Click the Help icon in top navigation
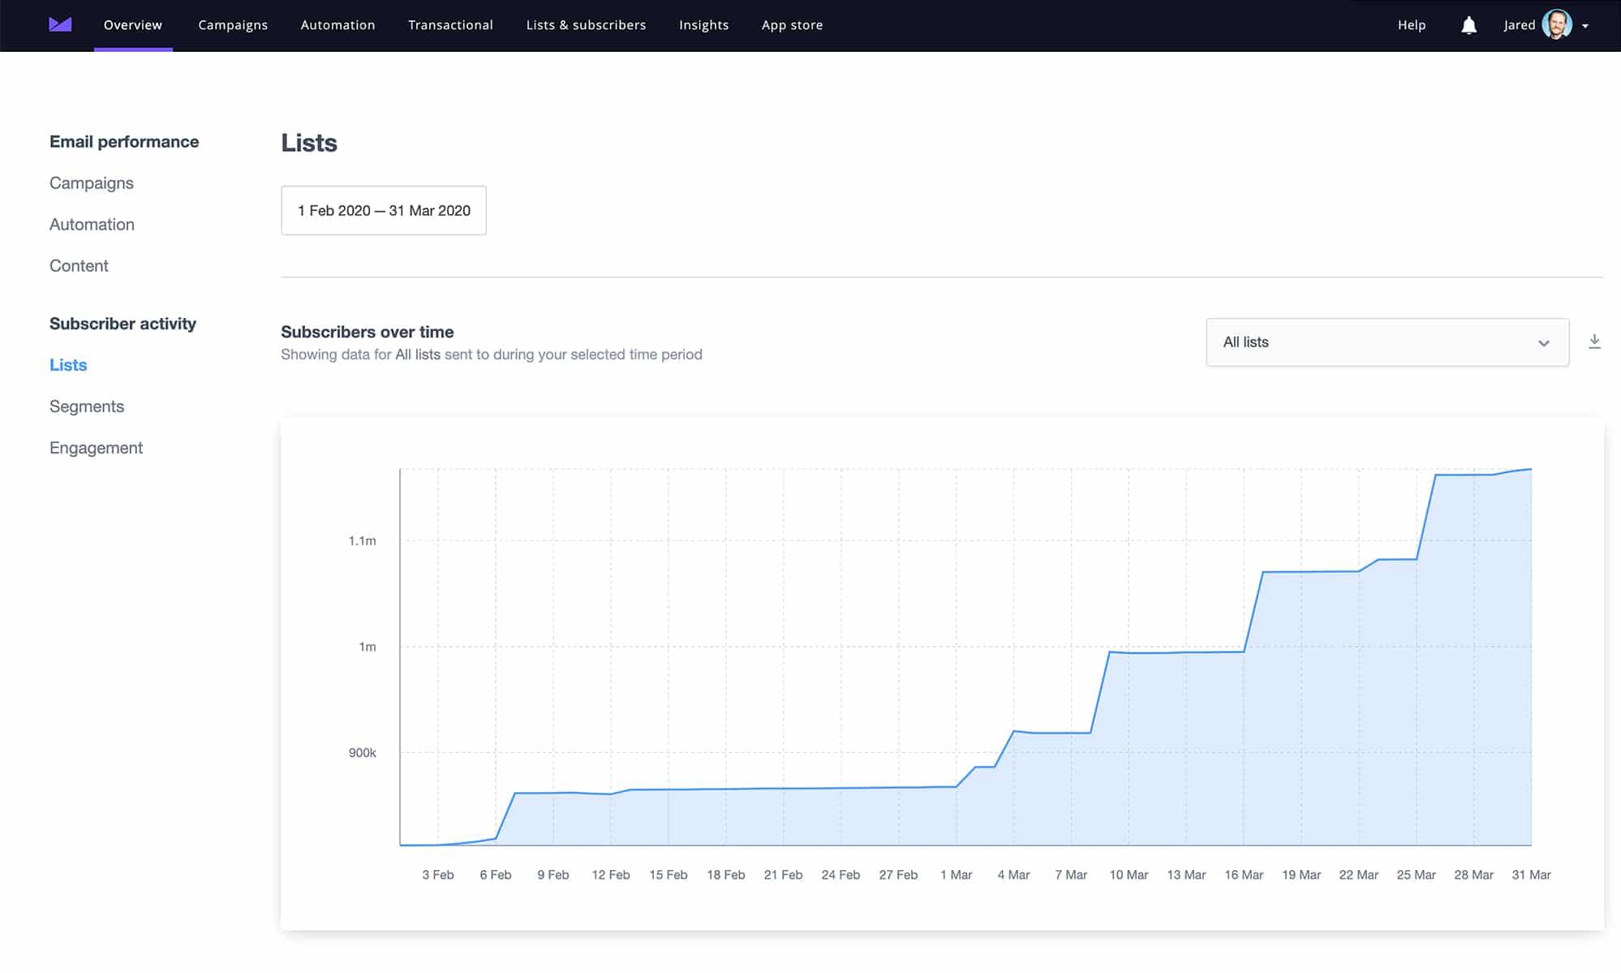This screenshot has width=1621, height=973. click(1410, 24)
